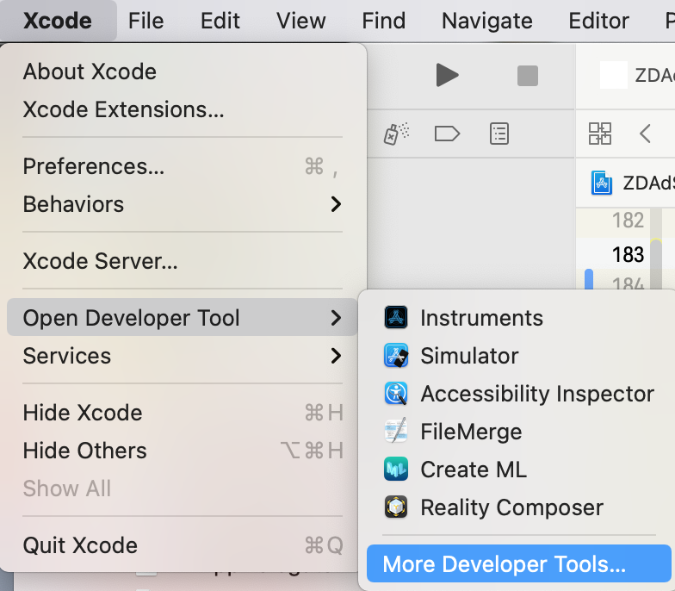The width and height of the screenshot is (675, 591).
Task: Launch FileMerge from the submenu
Action: pyautogui.click(x=518, y=432)
